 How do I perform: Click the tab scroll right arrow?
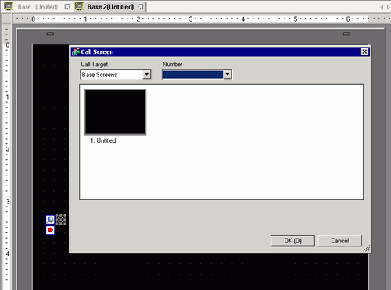389,7
